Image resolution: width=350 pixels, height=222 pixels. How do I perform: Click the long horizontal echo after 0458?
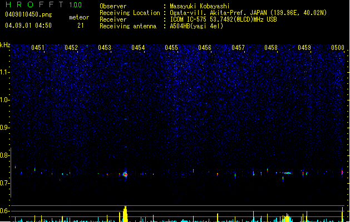point(287,173)
